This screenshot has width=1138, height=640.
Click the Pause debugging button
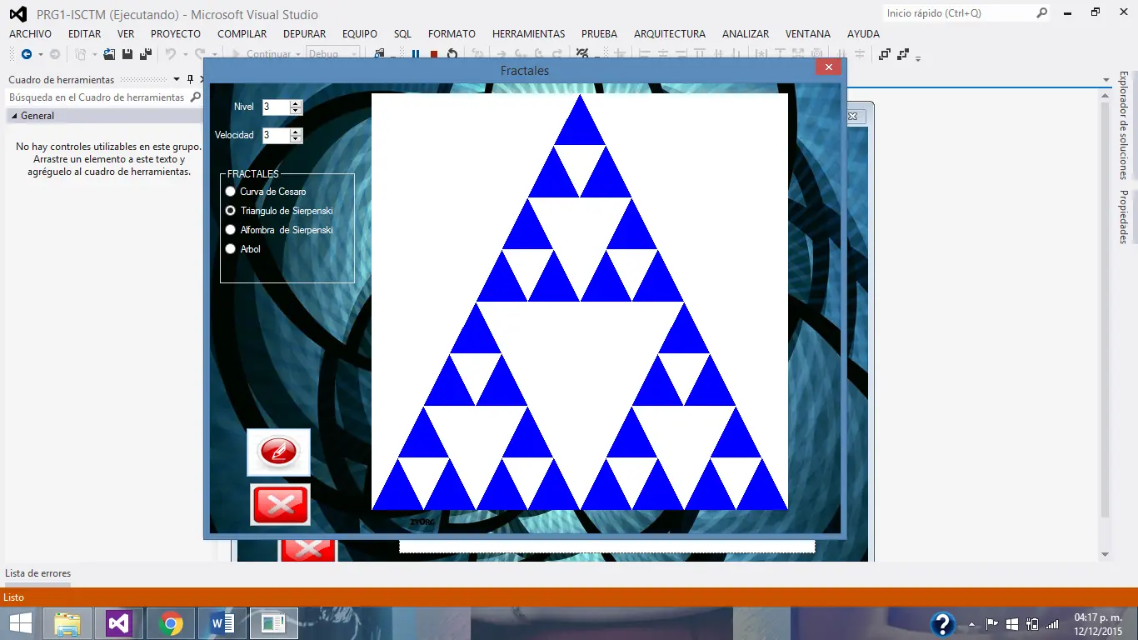tap(416, 54)
